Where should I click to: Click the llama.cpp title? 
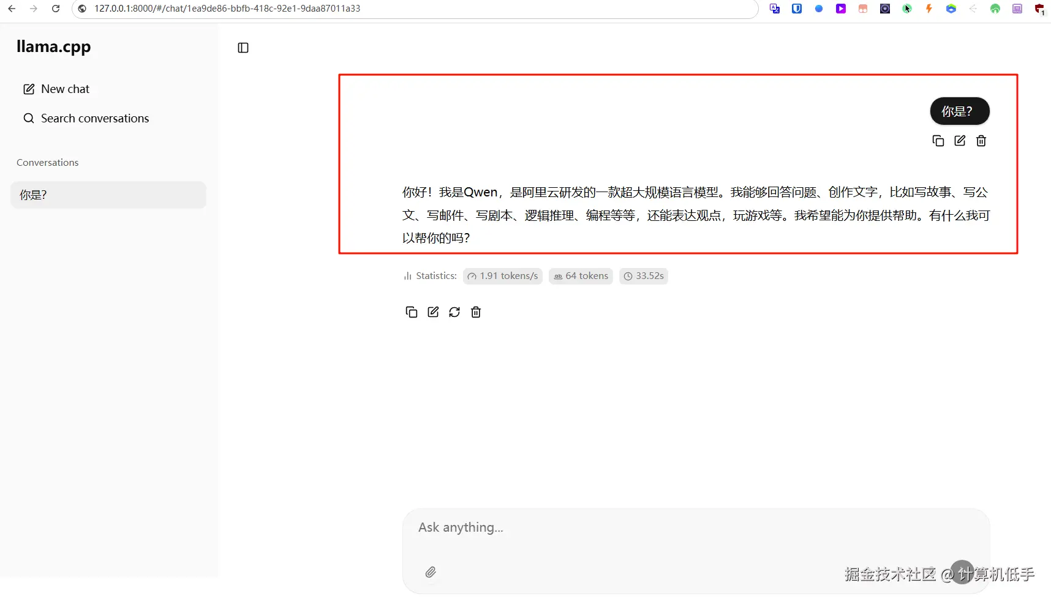click(53, 47)
